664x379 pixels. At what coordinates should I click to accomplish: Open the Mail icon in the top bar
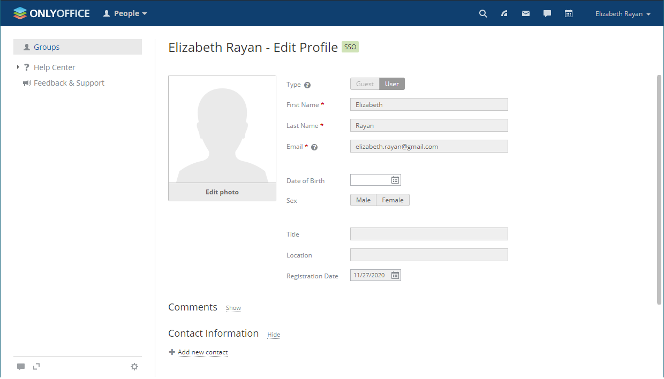pyautogui.click(x=525, y=13)
